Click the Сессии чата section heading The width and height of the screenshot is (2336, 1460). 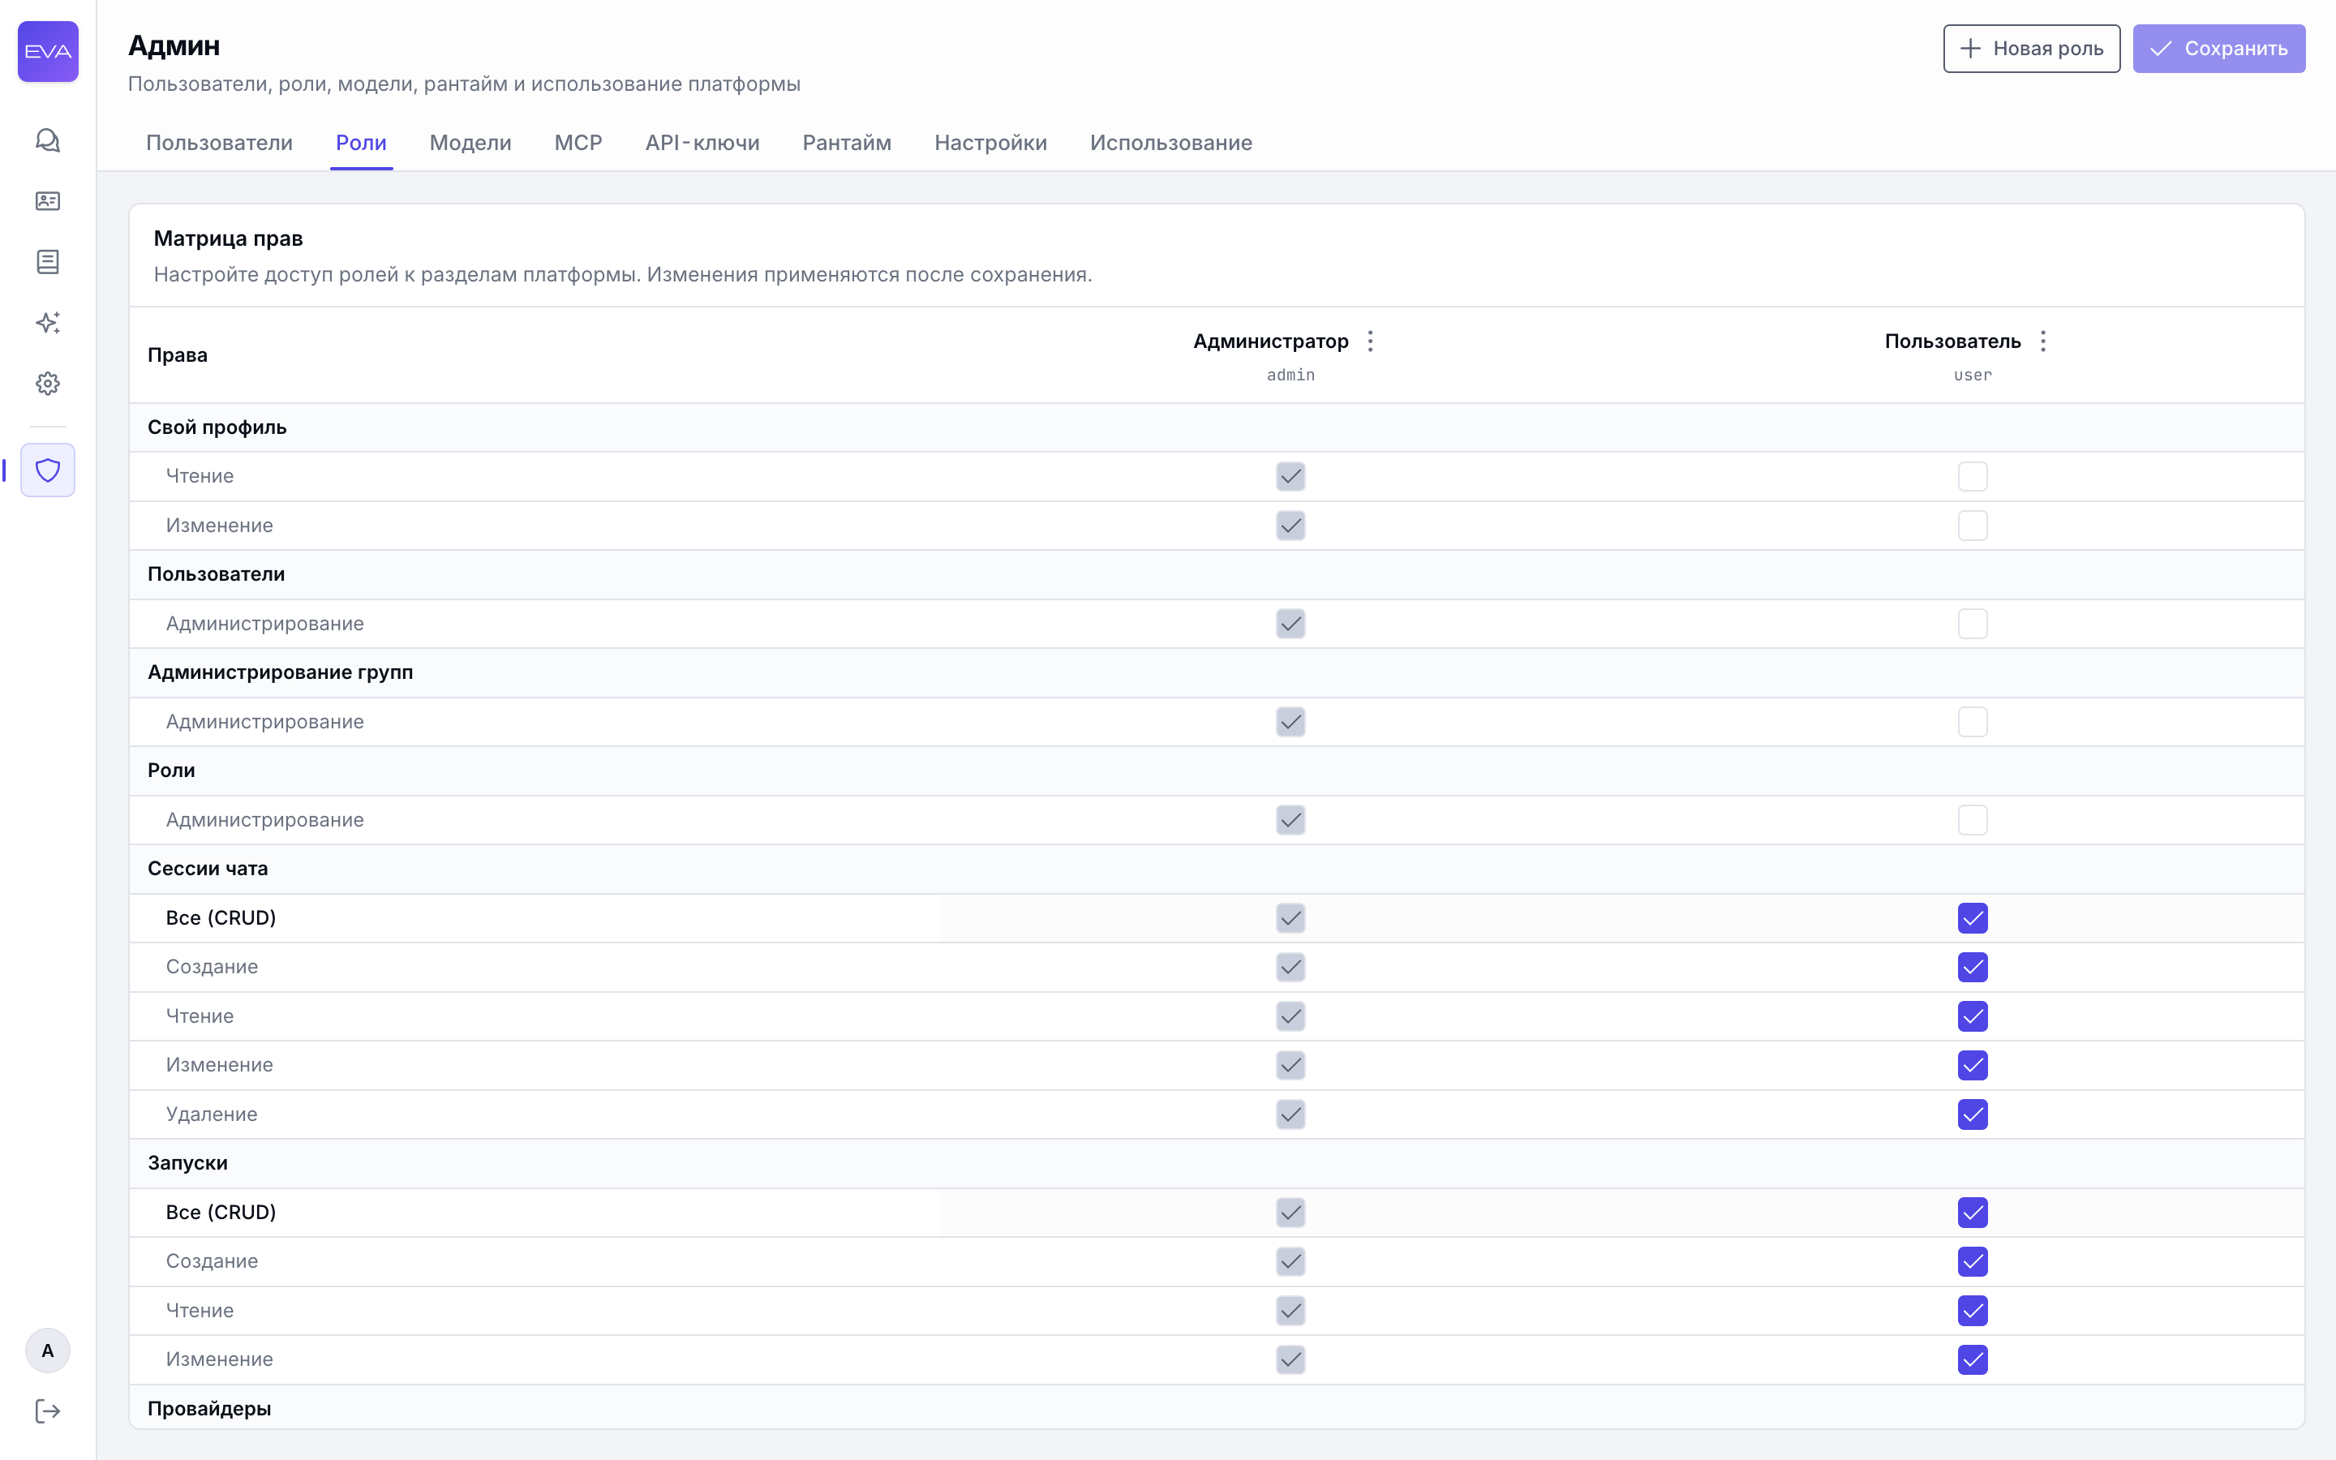coord(208,868)
